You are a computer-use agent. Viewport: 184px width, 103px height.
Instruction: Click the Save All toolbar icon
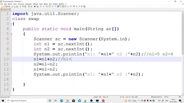[x=9, y=6]
